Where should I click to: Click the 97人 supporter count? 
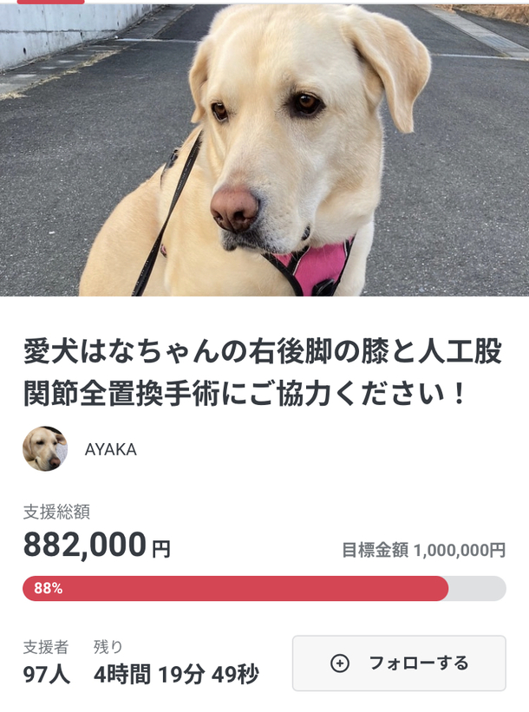pyautogui.click(x=46, y=675)
